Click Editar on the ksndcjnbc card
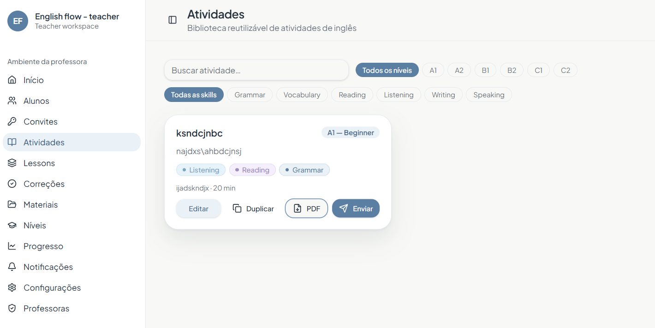655x328 pixels. coord(198,209)
